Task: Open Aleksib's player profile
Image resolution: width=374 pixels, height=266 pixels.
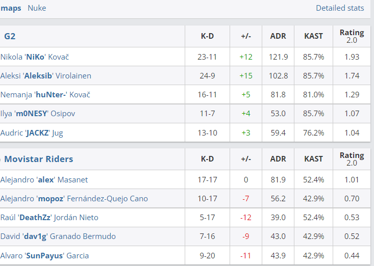Action: tap(46, 76)
